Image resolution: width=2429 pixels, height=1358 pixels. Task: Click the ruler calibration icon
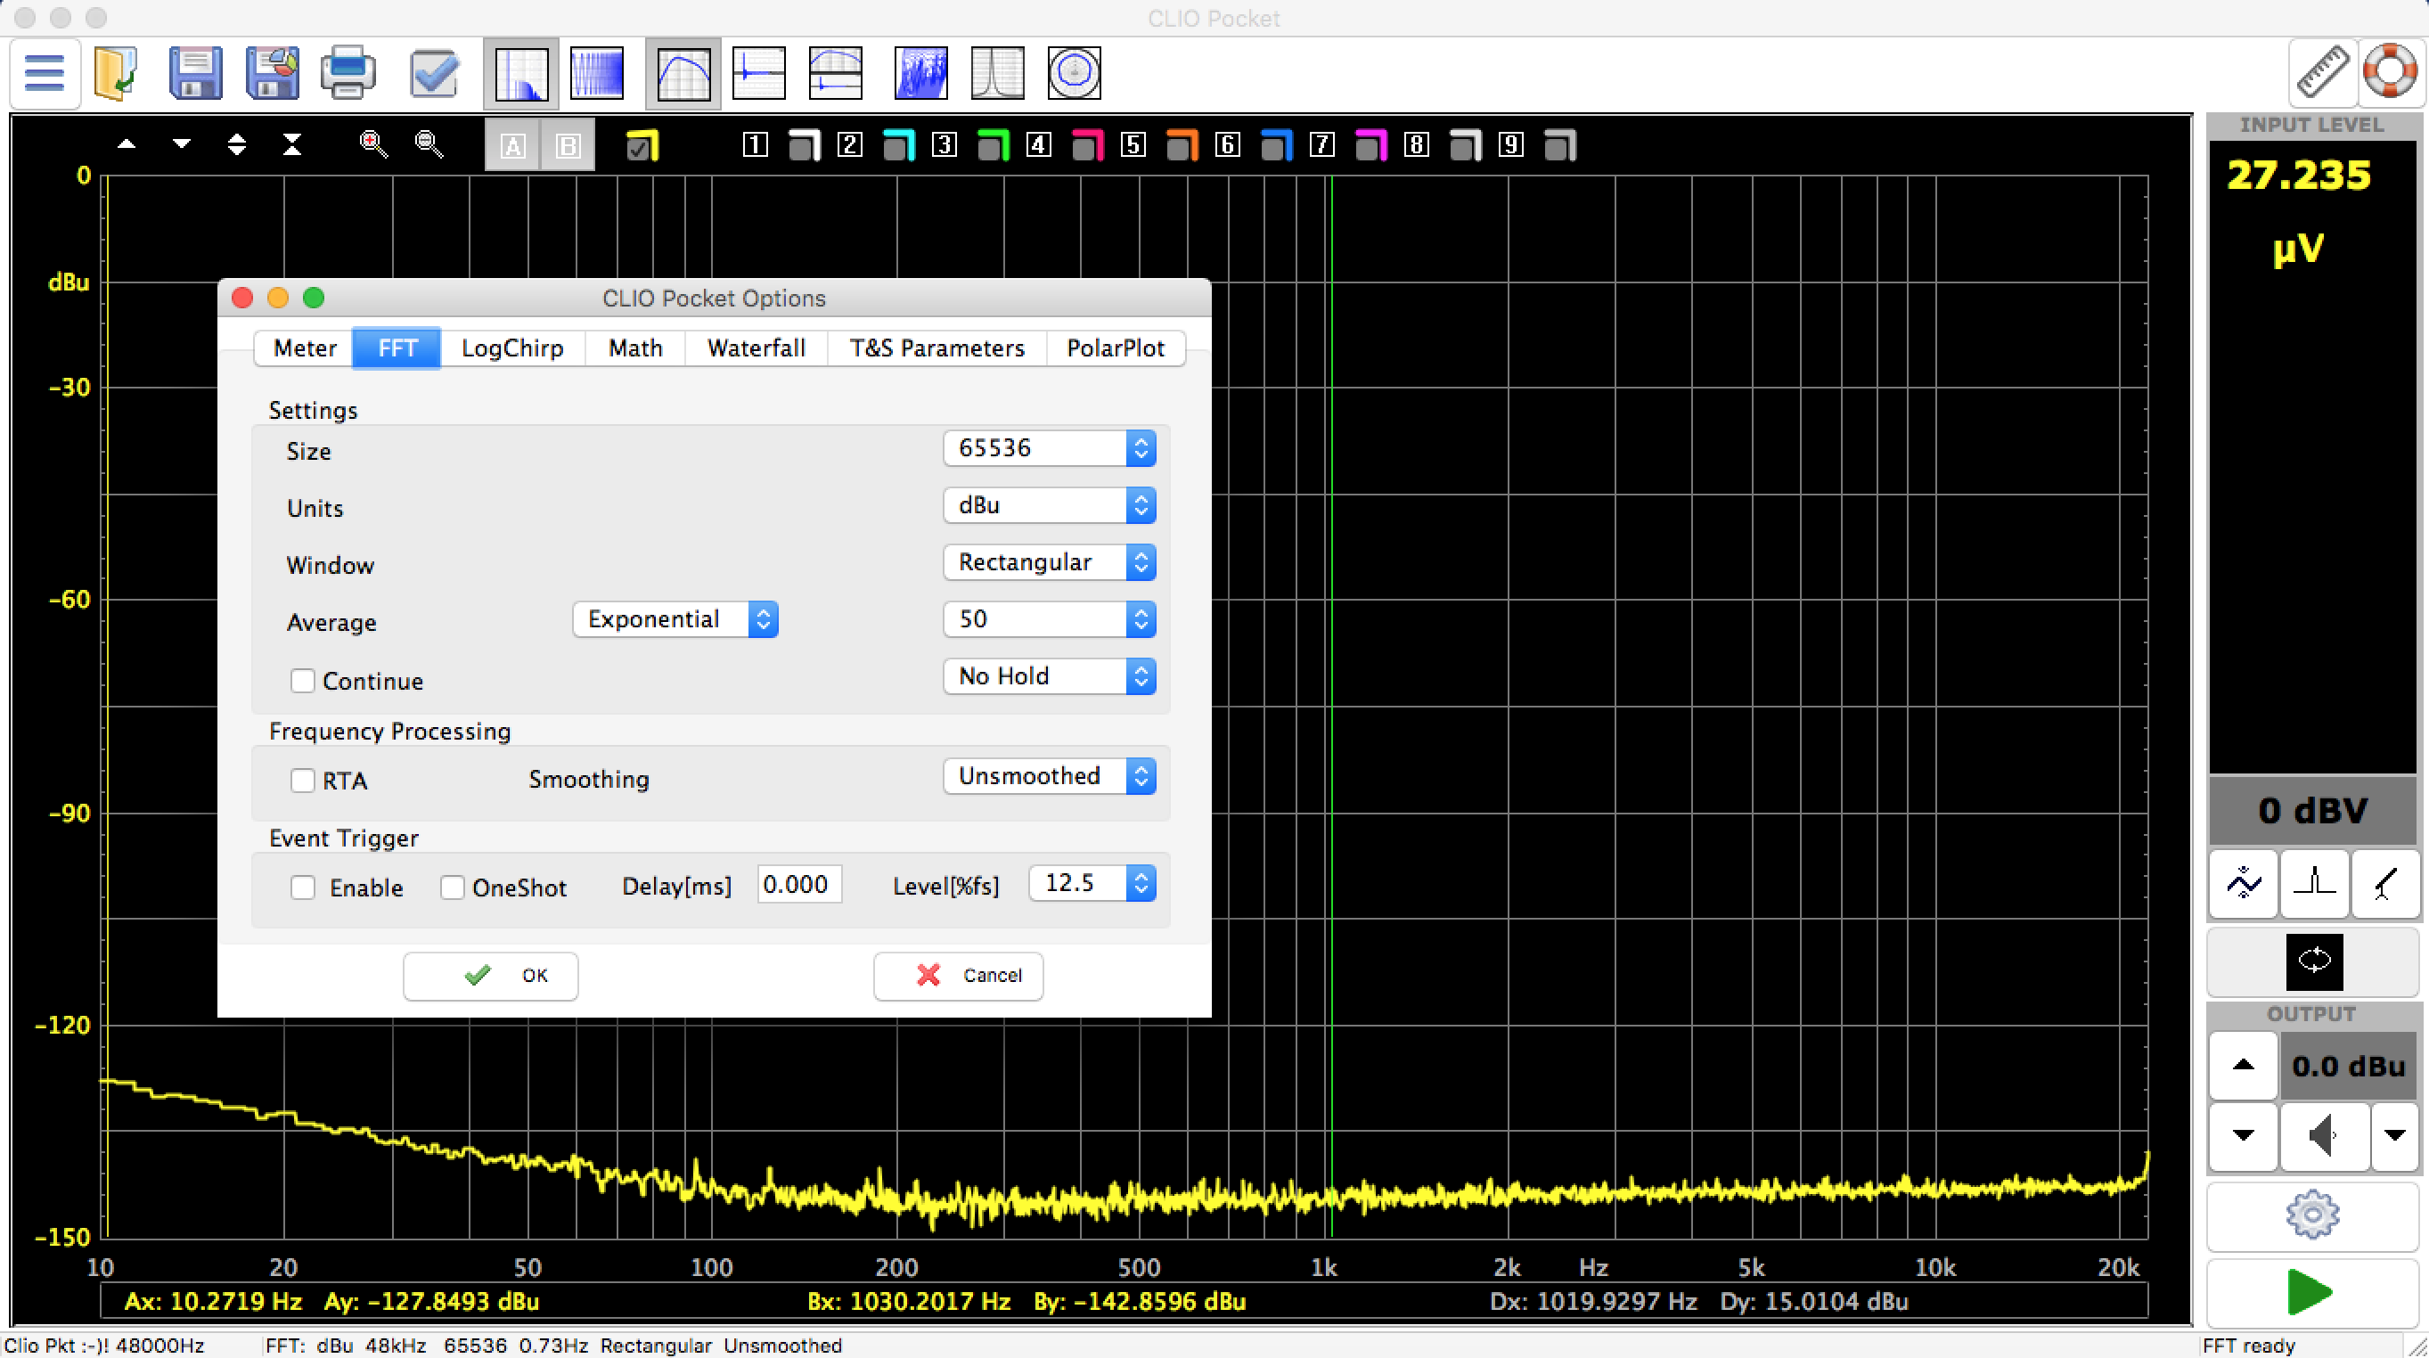tap(2323, 72)
